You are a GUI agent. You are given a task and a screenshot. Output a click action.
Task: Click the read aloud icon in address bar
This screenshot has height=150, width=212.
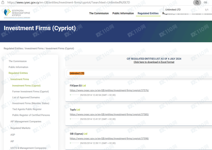(205, 2)
